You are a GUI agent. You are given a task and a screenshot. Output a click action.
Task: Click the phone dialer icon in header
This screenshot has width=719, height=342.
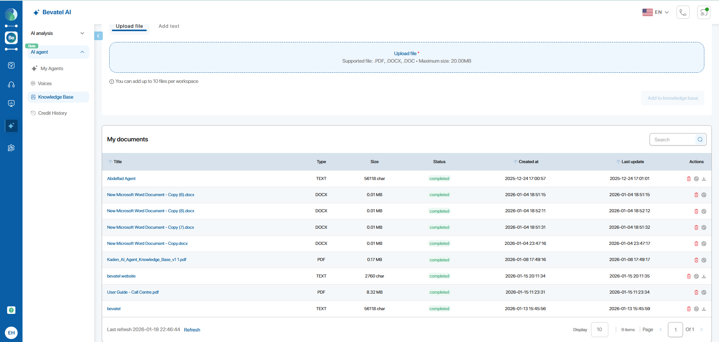tap(683, 12)
